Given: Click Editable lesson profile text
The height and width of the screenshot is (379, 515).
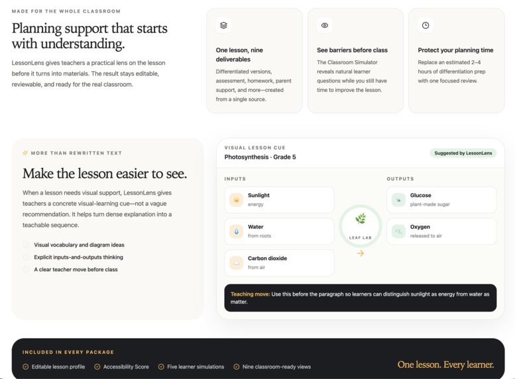Looking at the screenshot, I should click(x=58, y=367).
